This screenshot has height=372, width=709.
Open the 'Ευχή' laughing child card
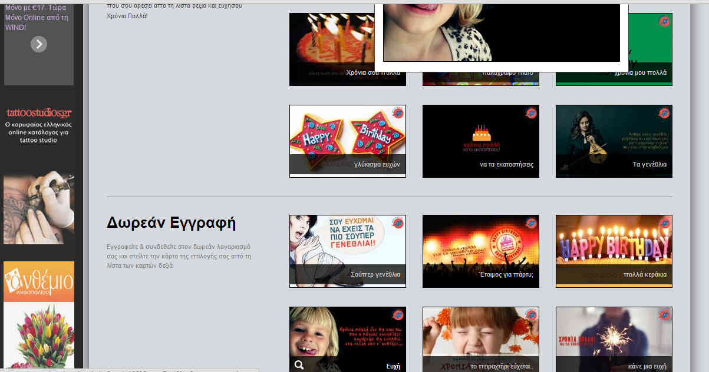(348, 339)
